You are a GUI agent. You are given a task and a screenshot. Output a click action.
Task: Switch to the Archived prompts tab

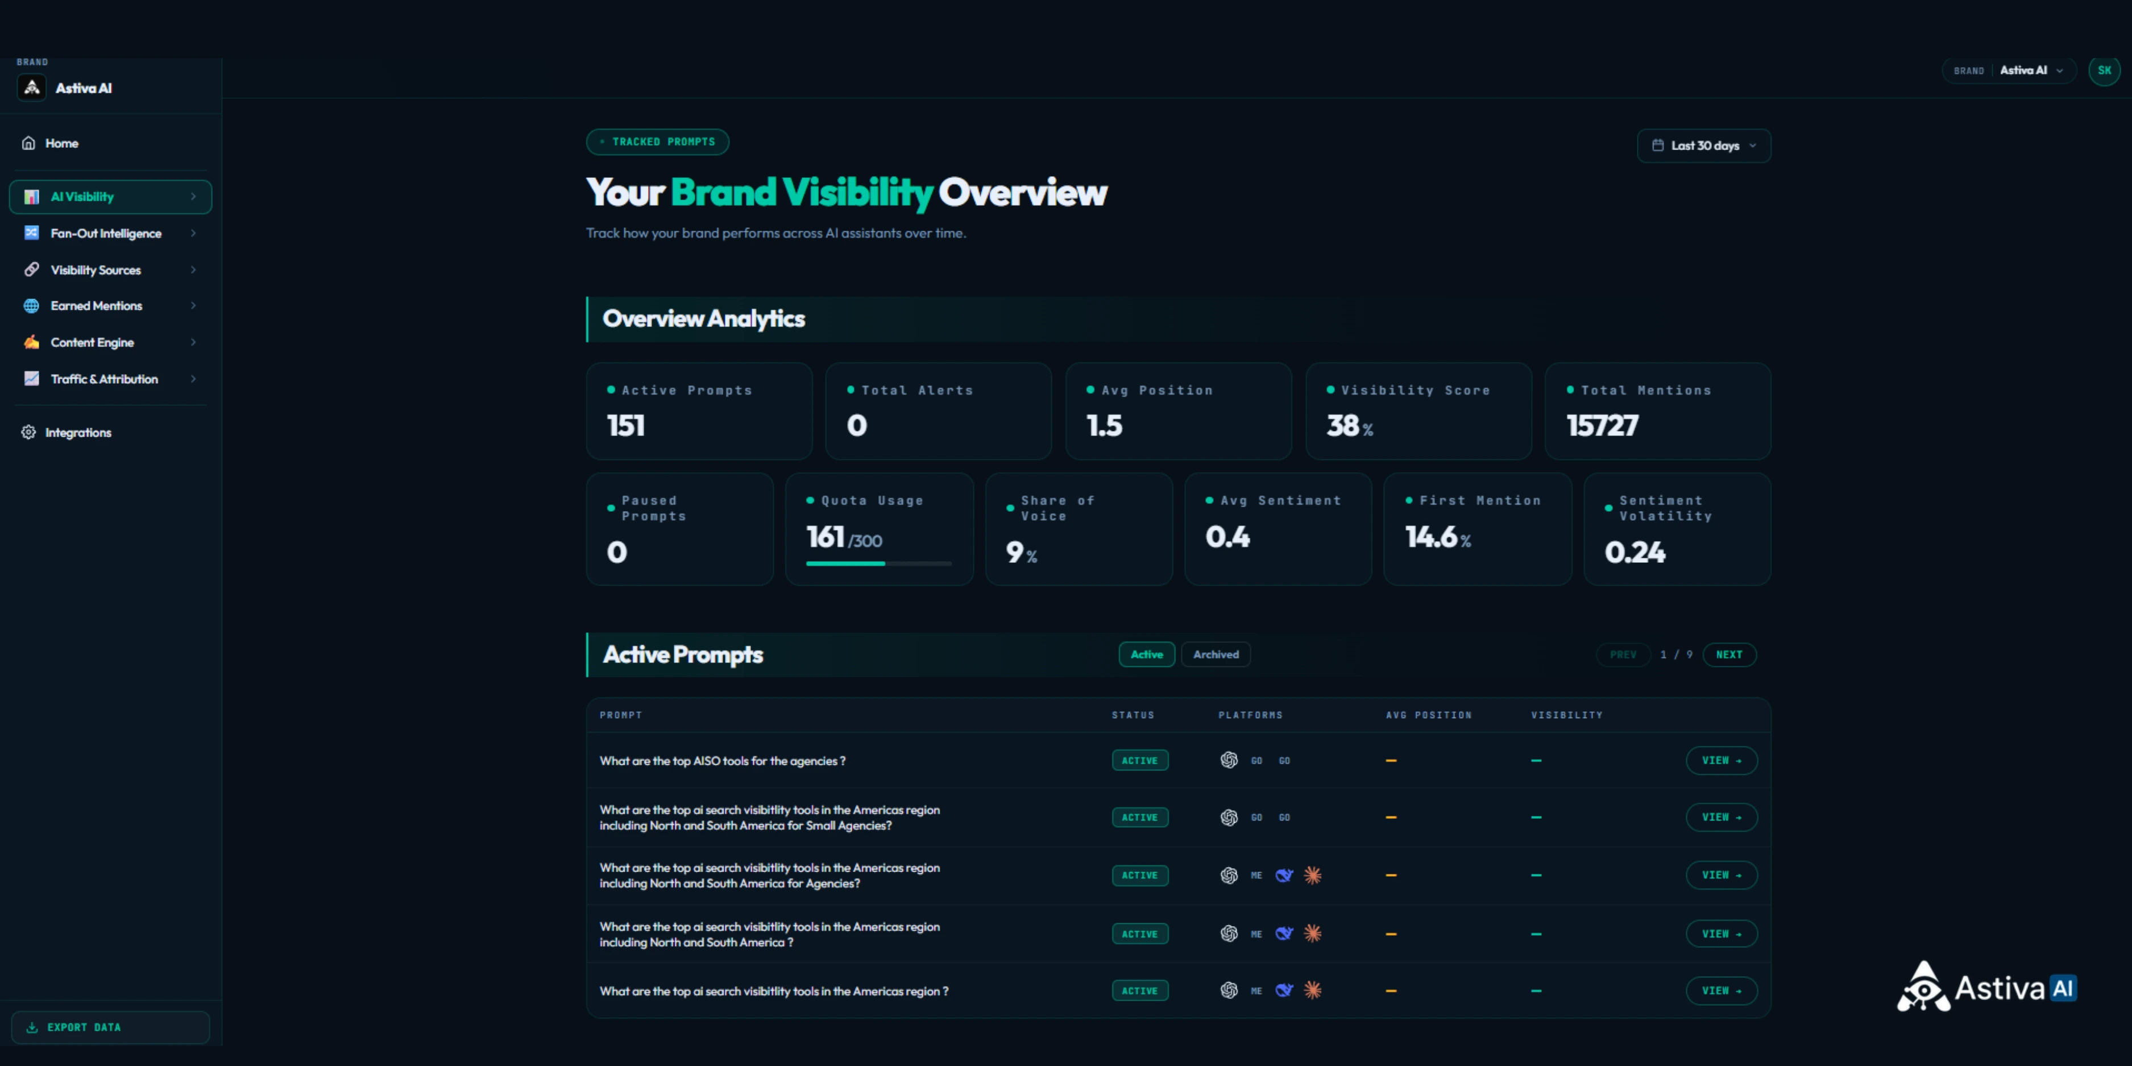pos(1215,654)
